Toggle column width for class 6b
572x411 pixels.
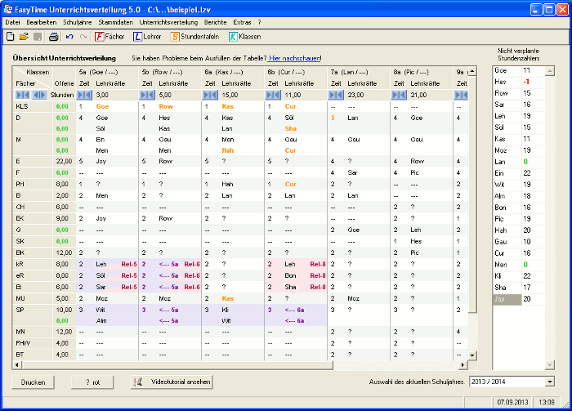point(273,95)
